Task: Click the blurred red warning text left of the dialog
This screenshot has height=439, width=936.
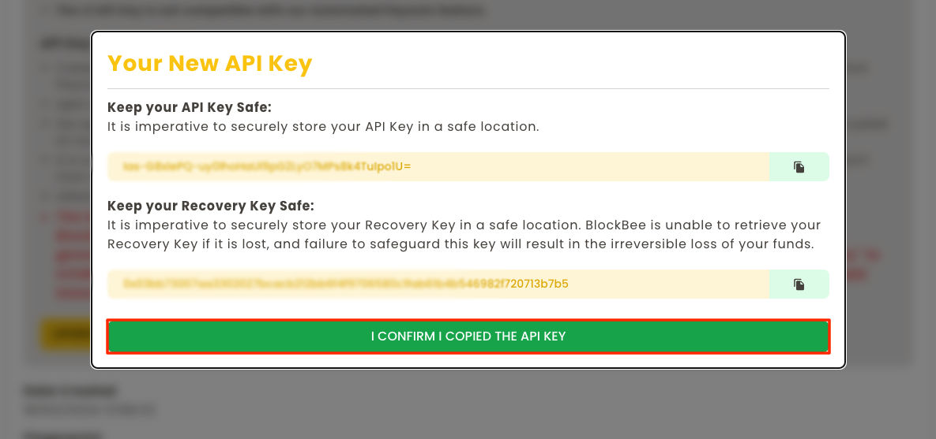Action: coord(73,254)
